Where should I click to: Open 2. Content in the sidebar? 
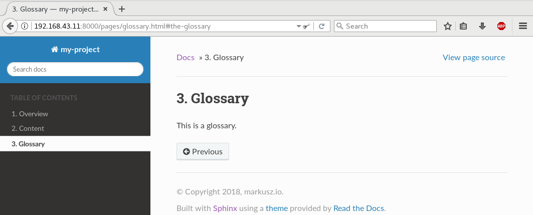(x=28, y=128)
